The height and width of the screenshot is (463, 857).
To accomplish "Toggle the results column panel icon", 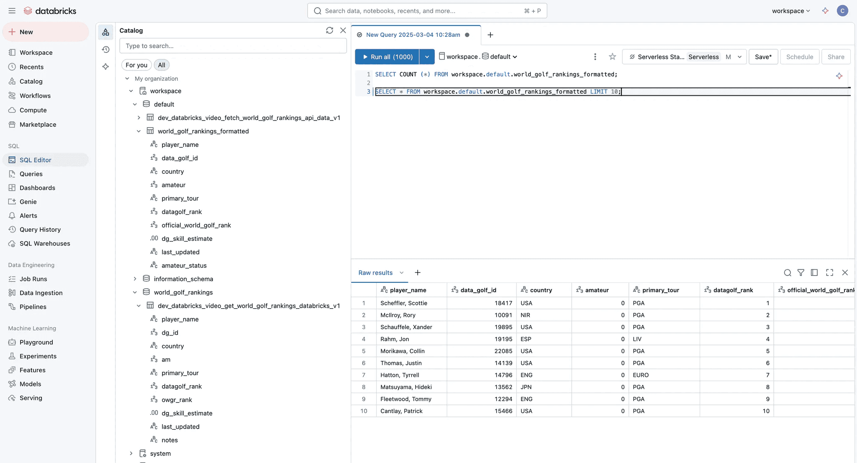I will pos(814,273).
